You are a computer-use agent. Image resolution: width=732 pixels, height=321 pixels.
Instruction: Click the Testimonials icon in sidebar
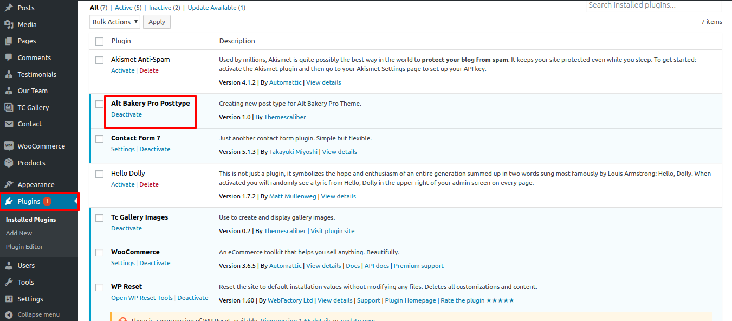9,74
